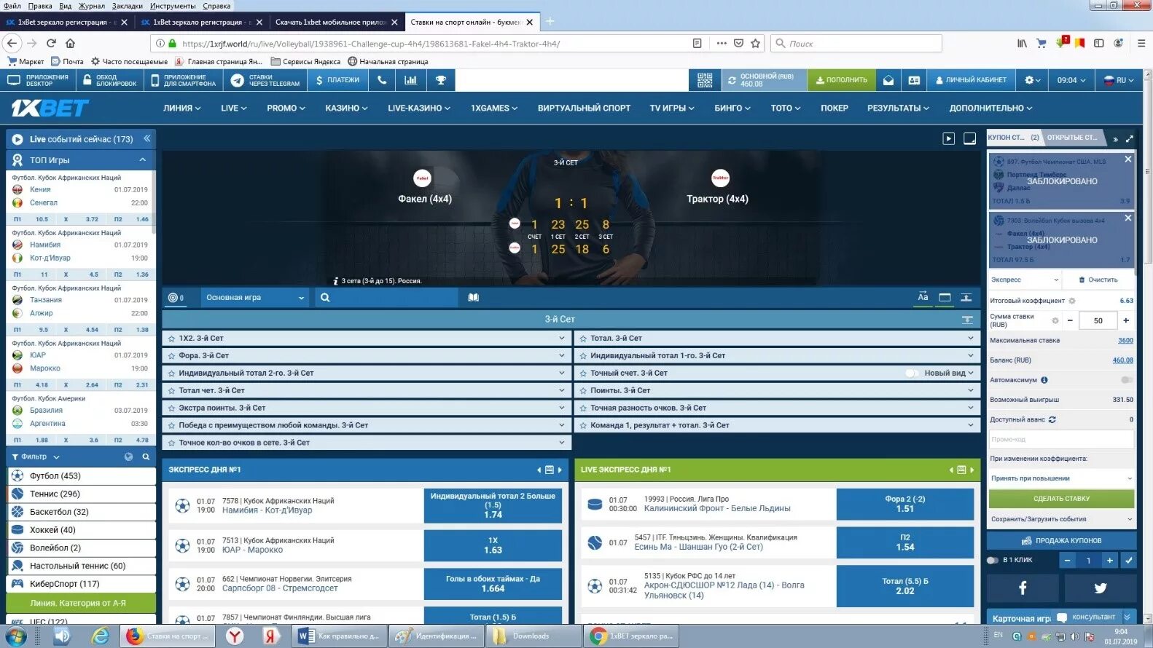Star the Фора. 3-й Сет market
The height and width of the screenshot is (648, 1153).
171,356
